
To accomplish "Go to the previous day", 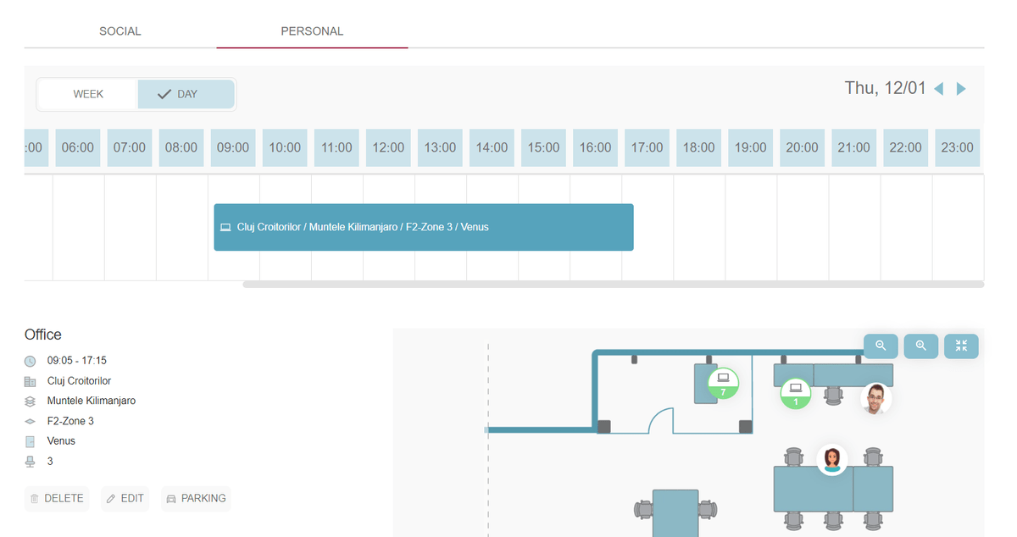I will coord(938,89).
